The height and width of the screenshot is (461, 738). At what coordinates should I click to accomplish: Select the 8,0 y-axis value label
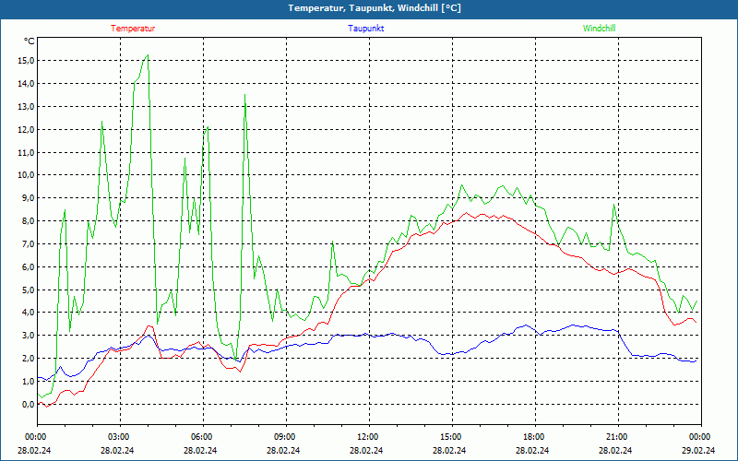point(28,221)
